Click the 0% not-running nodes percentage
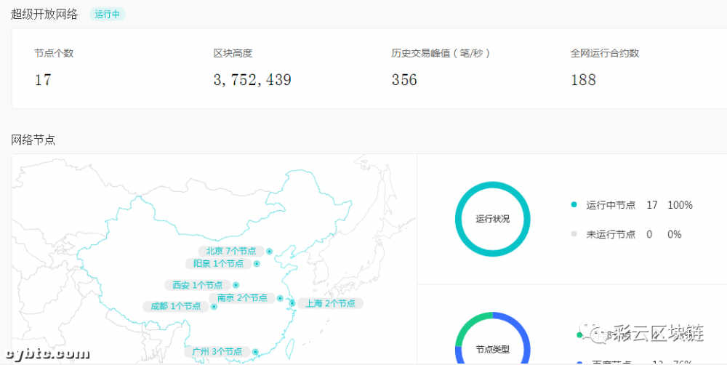This screenshot has height=365, width=727. pyautogui.click(x=675, y=235)
